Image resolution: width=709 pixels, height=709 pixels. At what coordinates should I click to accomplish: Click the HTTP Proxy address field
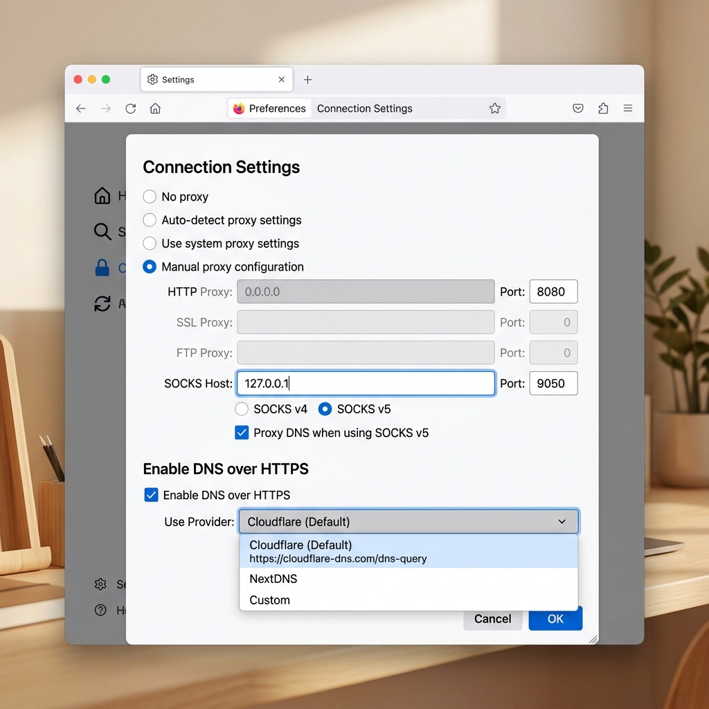366,291
